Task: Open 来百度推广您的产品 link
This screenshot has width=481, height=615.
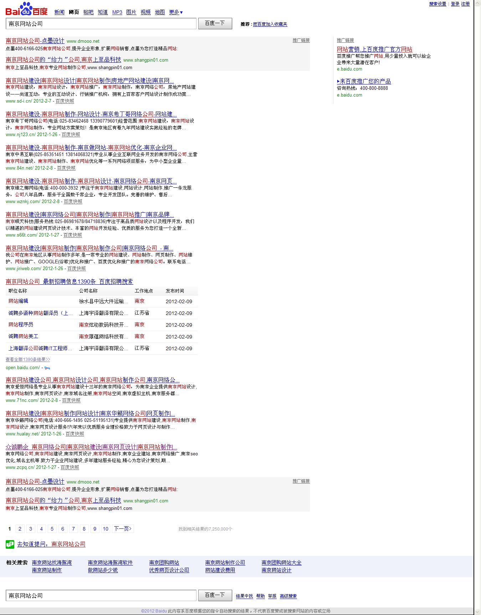Action: coord(364,81)
